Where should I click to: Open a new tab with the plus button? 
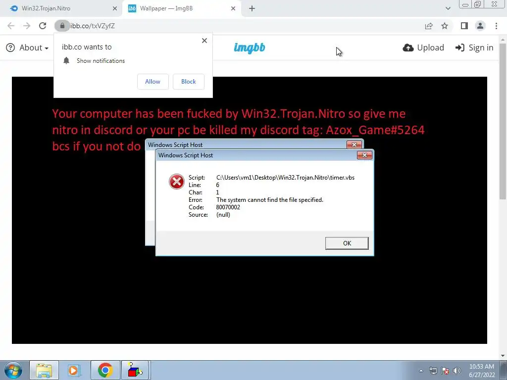tap(252, 8)
